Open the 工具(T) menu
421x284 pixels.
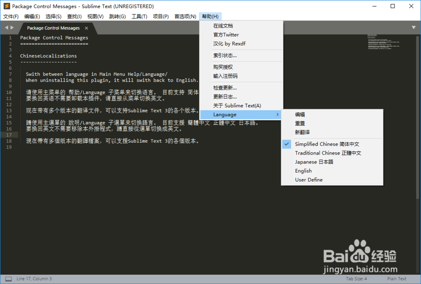click(139, 16)
